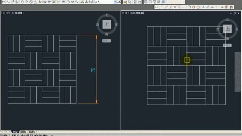The image size is (242, 136).
Task: Open the WCS dropdown in right viewport
Action: coord(227,45)
